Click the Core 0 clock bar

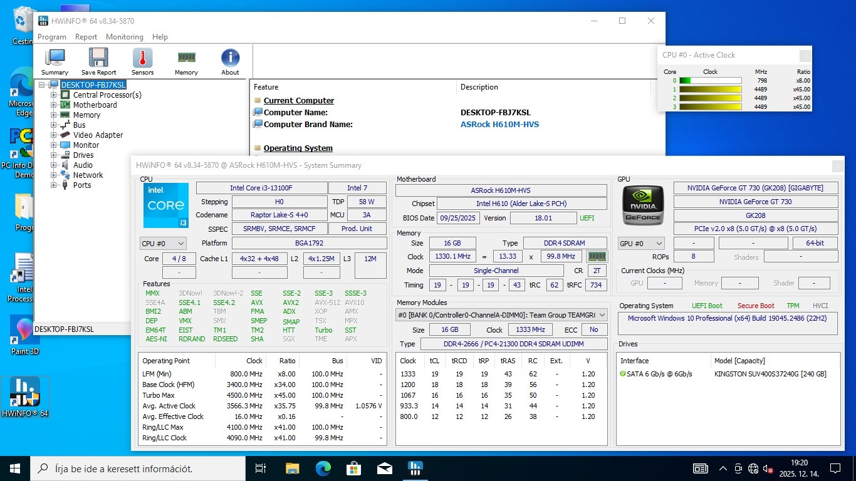pyautogui.click(x=710, y=81)
